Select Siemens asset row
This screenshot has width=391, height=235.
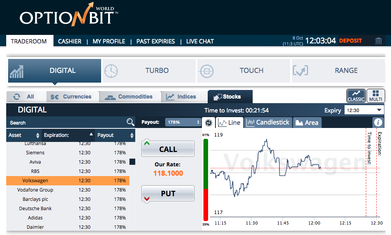click(68, 153)
